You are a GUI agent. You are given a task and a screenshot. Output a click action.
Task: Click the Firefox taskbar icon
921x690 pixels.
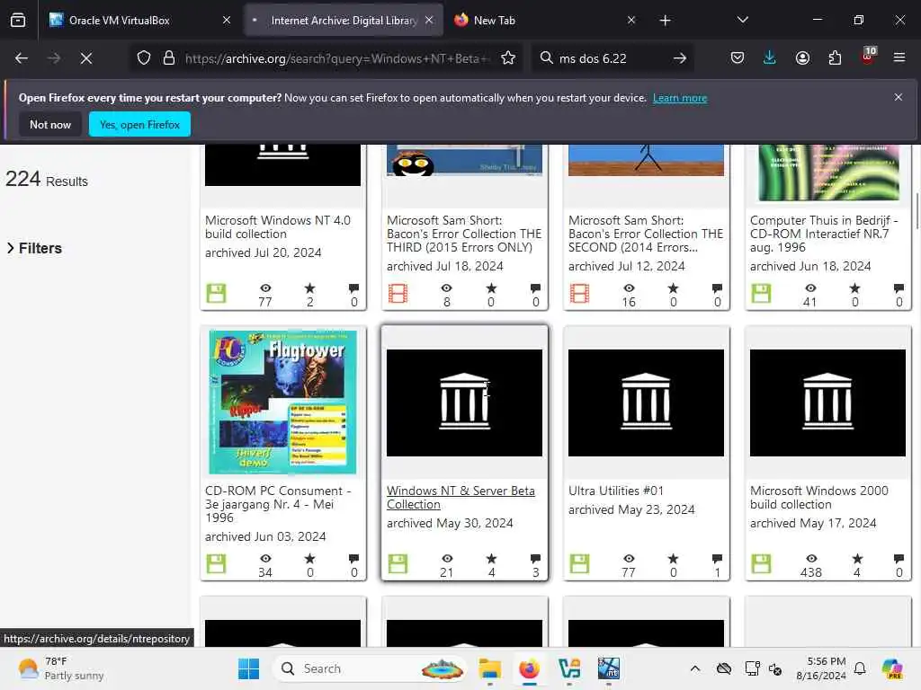point(529,668)
